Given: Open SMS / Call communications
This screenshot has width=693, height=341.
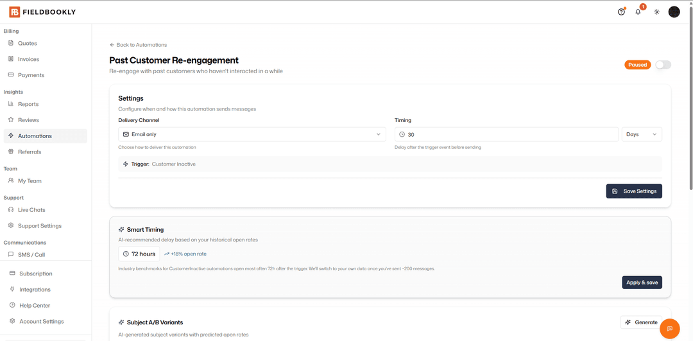Looking at the screenshot, I should (45, 254).
